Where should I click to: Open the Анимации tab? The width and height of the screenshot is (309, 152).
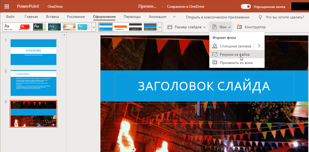[x=158, y=17]
